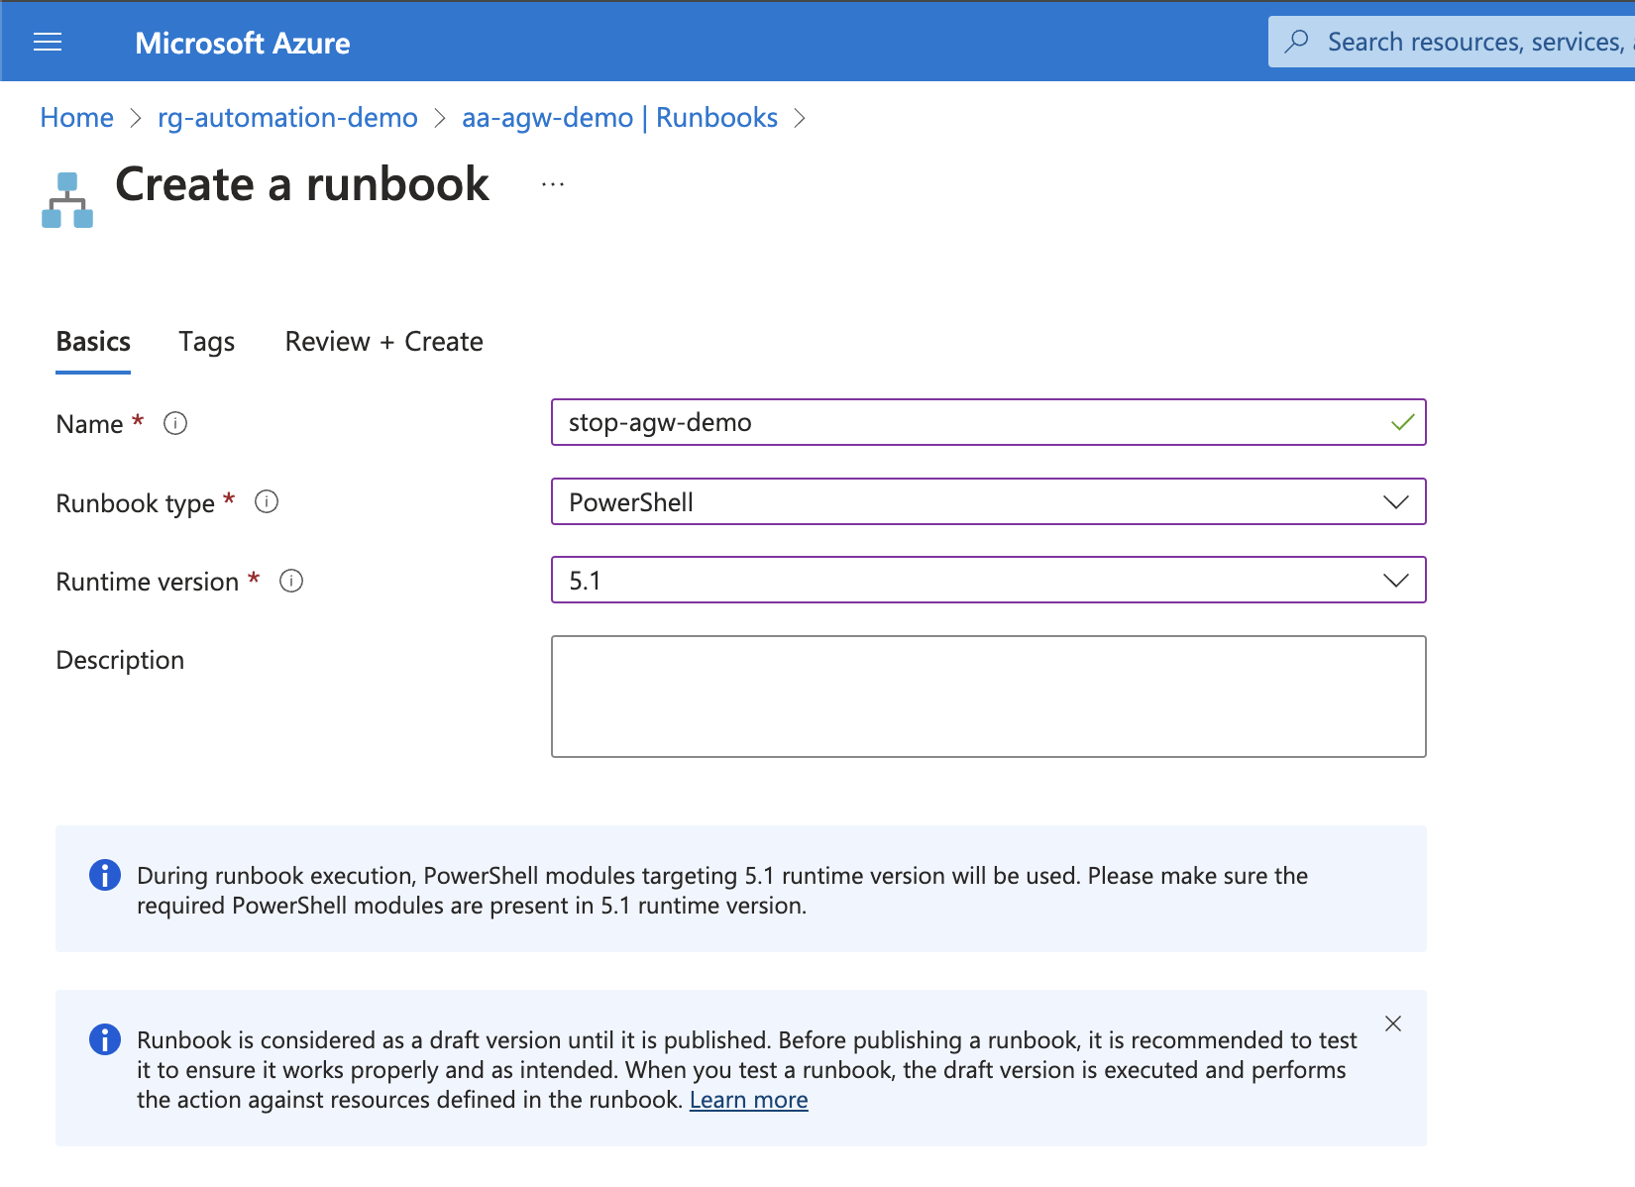
Task: Follow the Learn more link
Action: tap(749, 1100)
